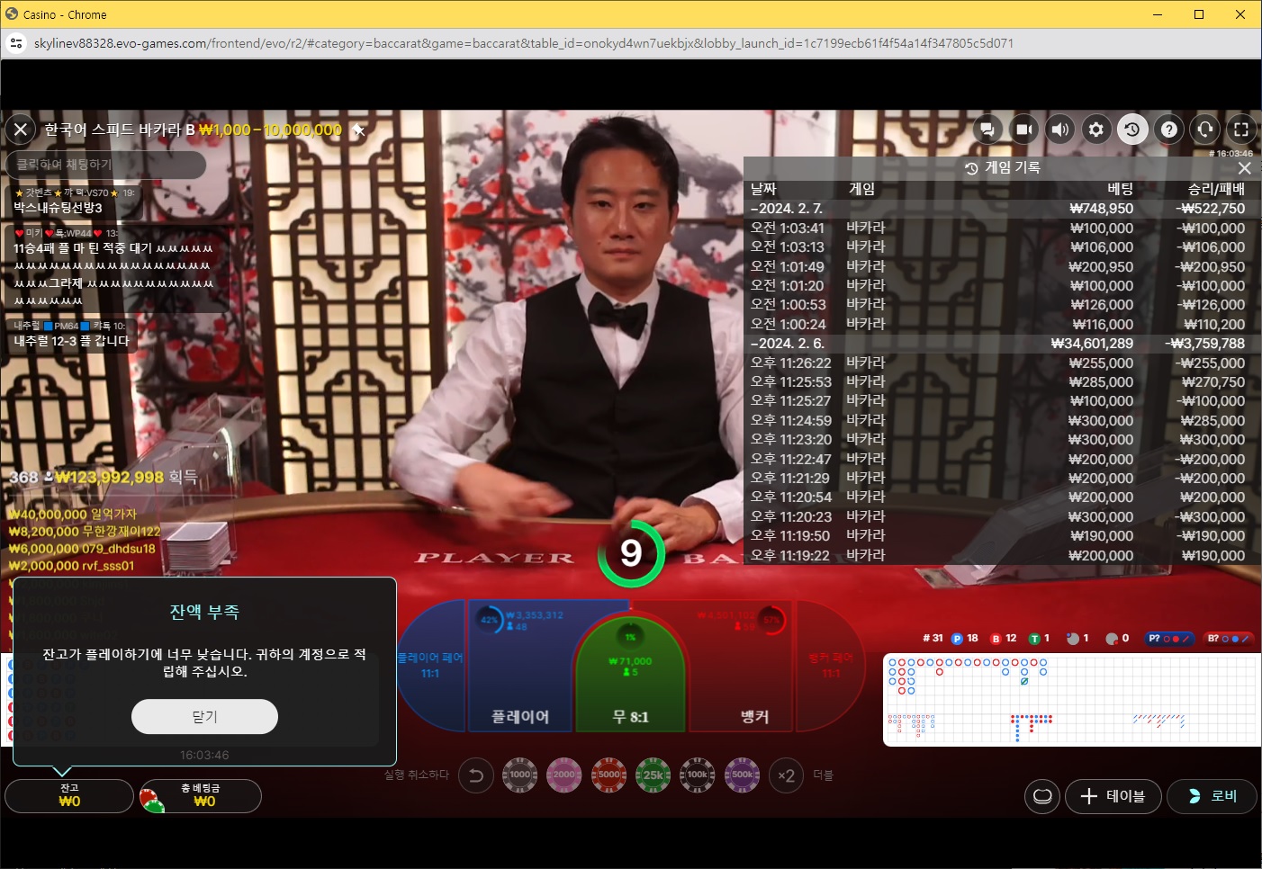Image resolution: width=1262 pixels, height=869 pixels.
Task: Select the 5000 red chip
Action: 609,775
